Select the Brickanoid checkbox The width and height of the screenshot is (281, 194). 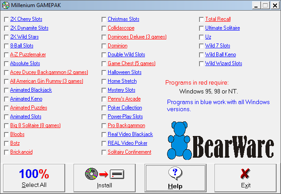point(6,152)
